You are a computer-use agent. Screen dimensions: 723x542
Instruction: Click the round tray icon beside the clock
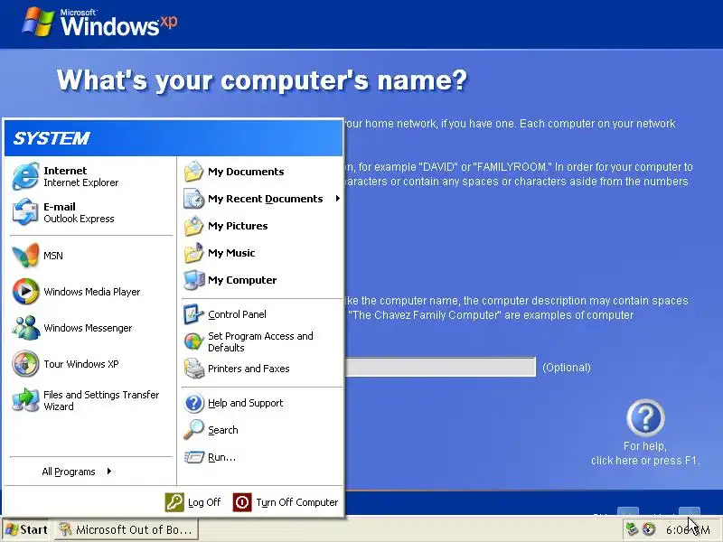(649, 529)
